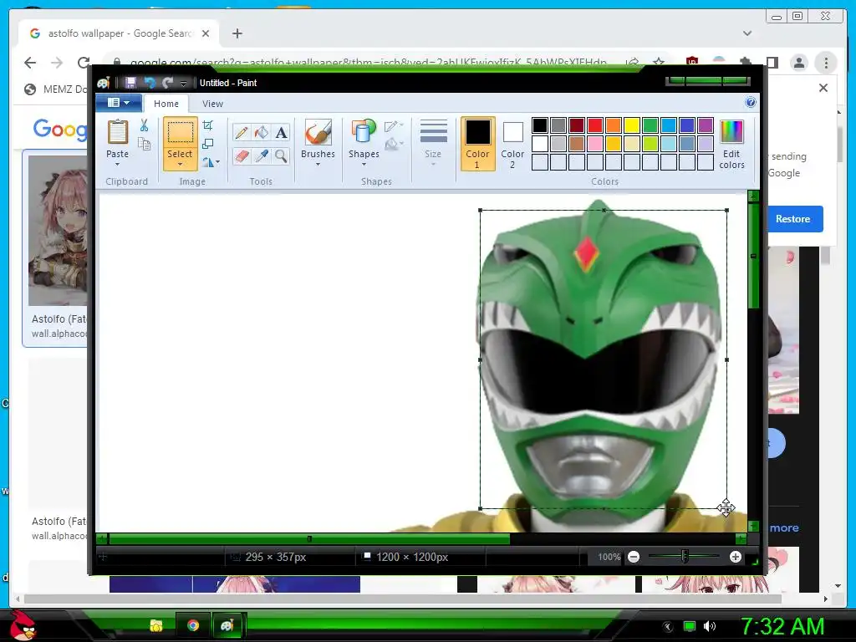
Task: Click the 7:32 AM taskbar clock
Action: pyautogui.click(x=782, y=626)
